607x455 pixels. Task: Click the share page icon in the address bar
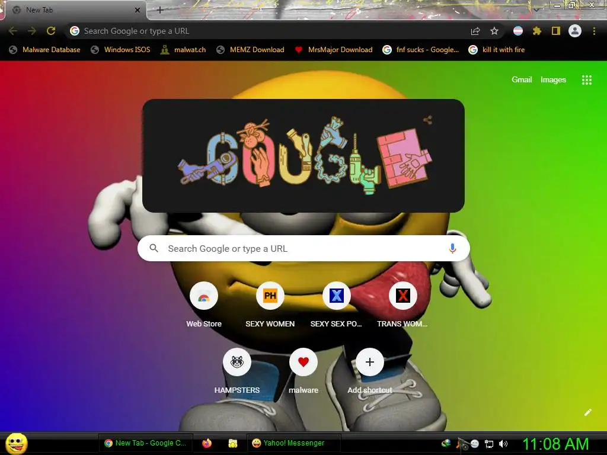pyautogui.click(x=475, y=31)
